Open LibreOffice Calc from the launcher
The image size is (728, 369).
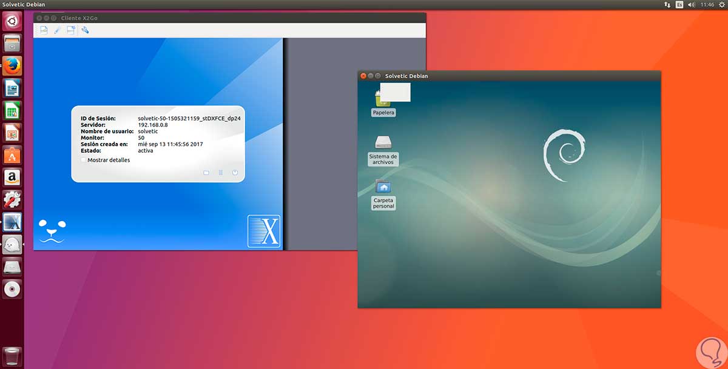tap(12, 111)
